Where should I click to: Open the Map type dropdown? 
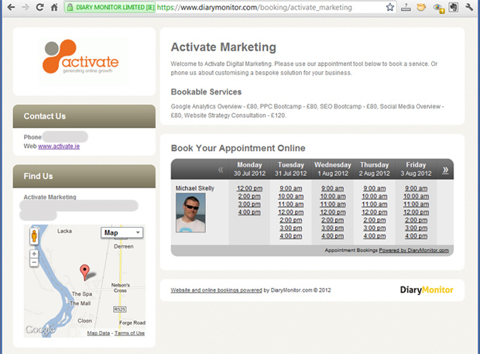click(122, 232)
